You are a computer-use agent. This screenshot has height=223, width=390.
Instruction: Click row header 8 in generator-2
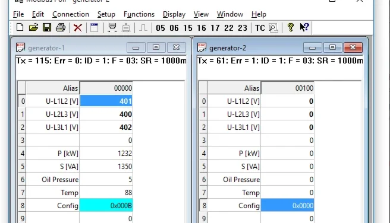[x=203, y=205]
